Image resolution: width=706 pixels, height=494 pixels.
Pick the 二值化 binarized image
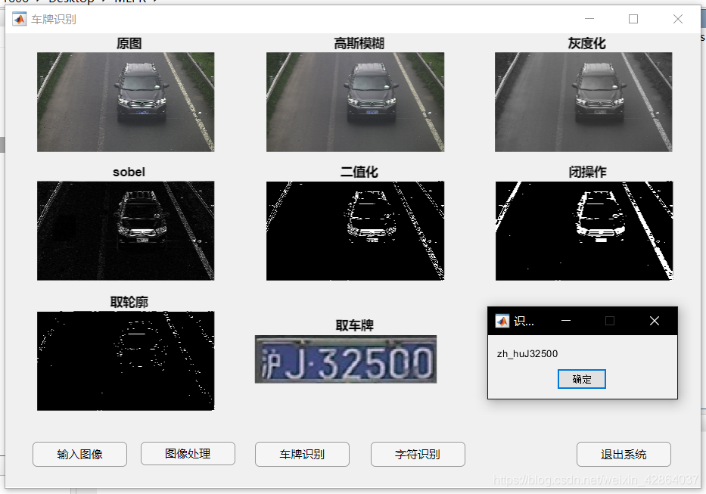355,231
